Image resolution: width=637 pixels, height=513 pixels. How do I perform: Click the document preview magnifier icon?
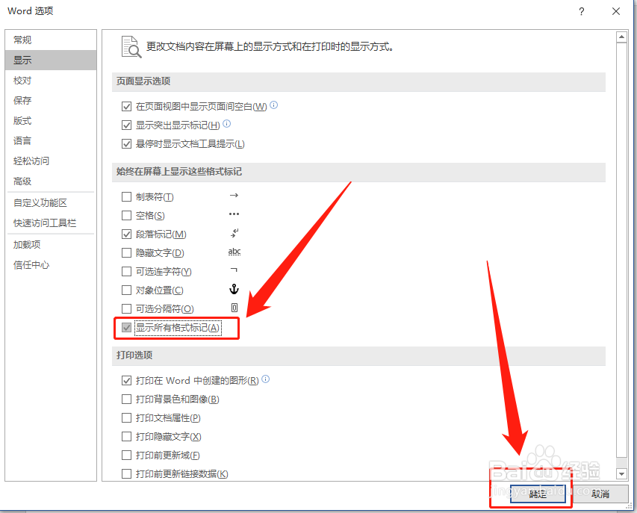coord(131,47)
